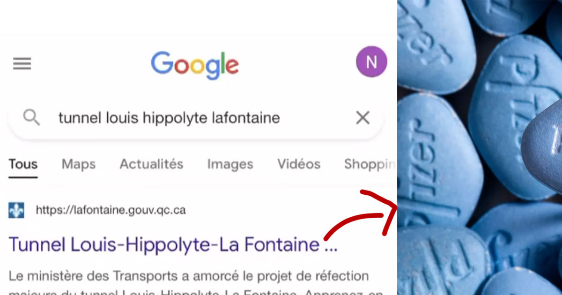Click inside the search text field
Viewport: 562px width, 295px height.
point(196,118)
